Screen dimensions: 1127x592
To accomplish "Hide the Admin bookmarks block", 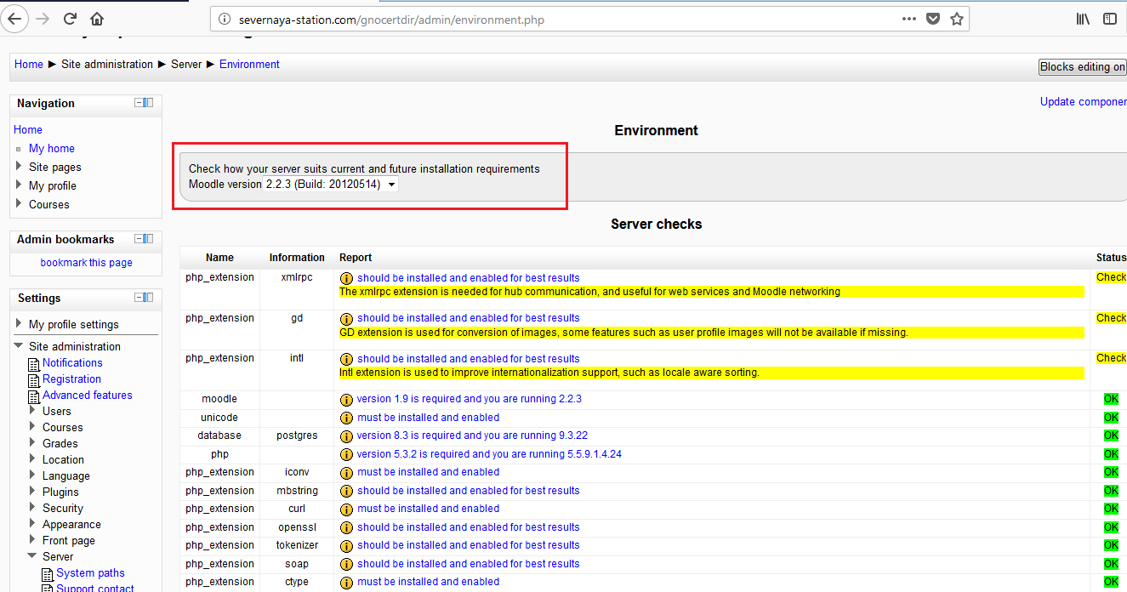I will click(x=139, y=239).
